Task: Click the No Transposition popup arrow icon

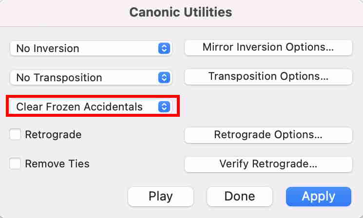Action: point(164,77)
